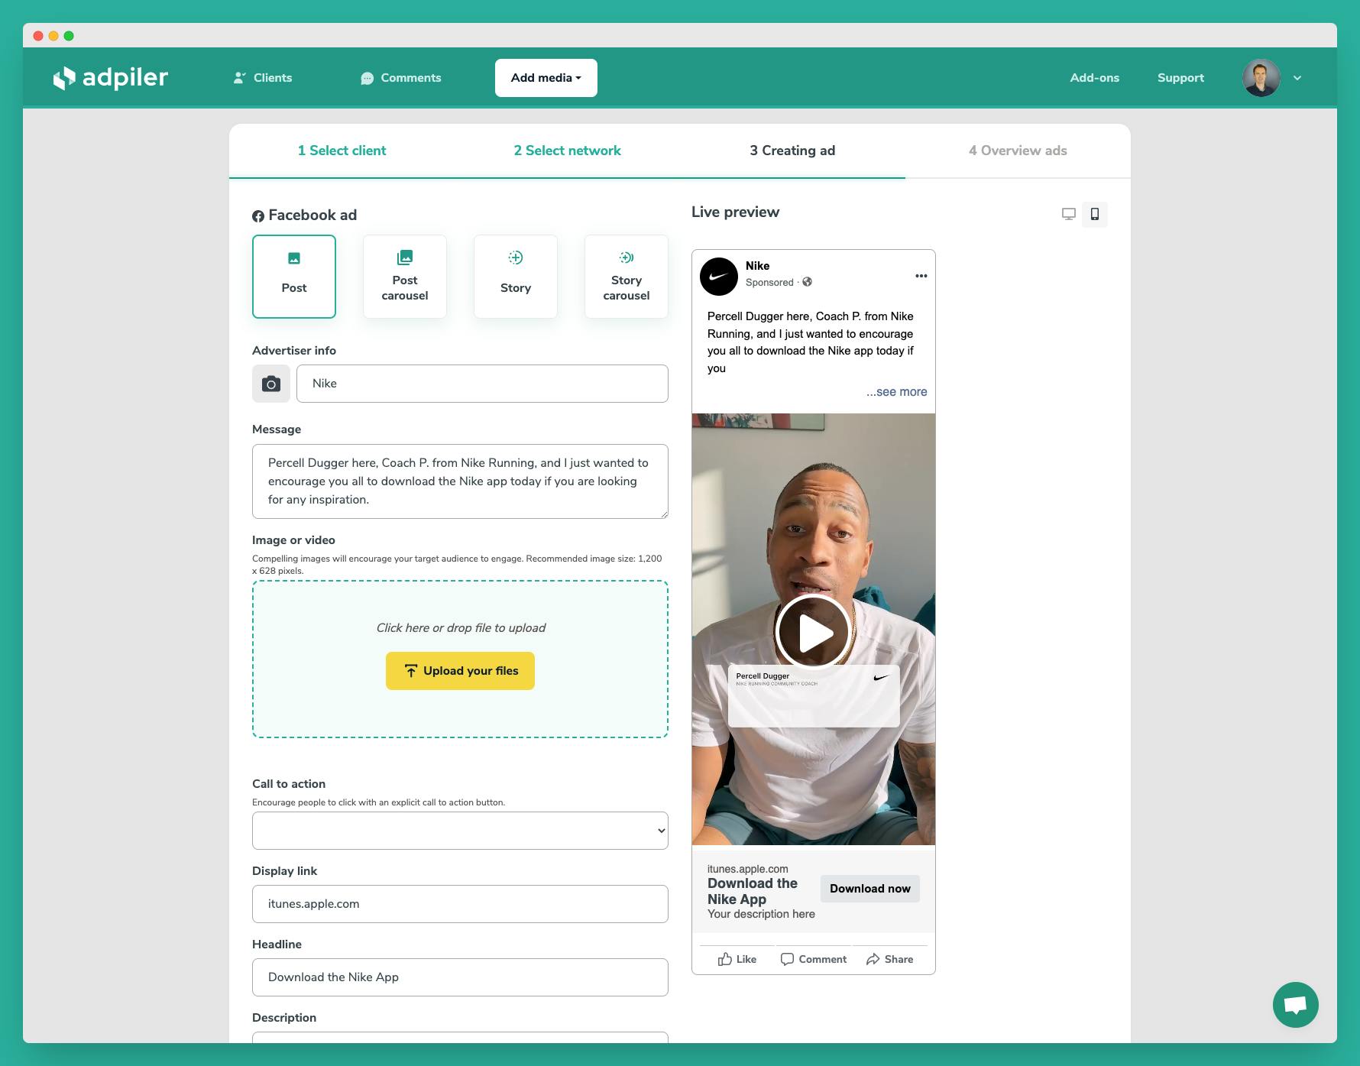Viewport: 1360px width, 1066px height.
Task: Switch live preview to mobile view
Action: 1095,214
